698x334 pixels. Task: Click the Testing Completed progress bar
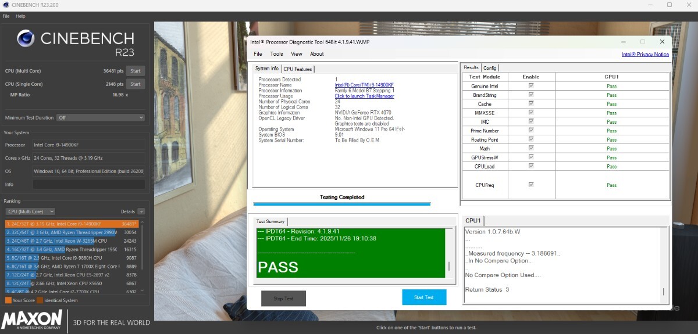coord(342,204)
